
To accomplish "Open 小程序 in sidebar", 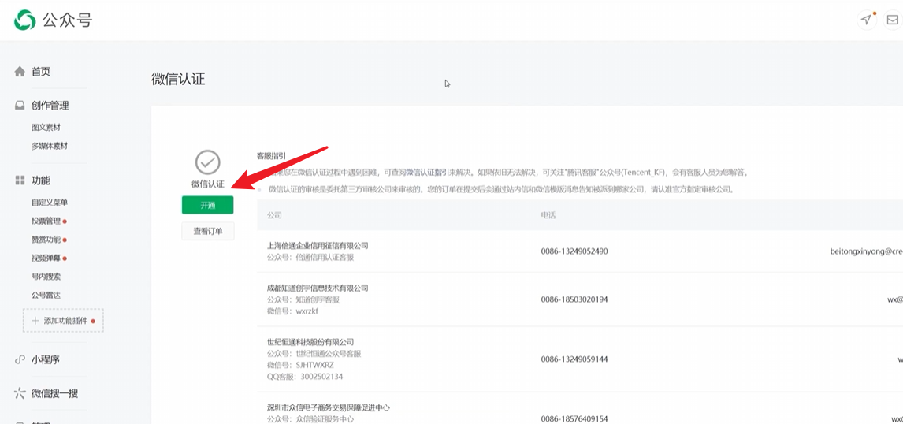I will [46, 359].
